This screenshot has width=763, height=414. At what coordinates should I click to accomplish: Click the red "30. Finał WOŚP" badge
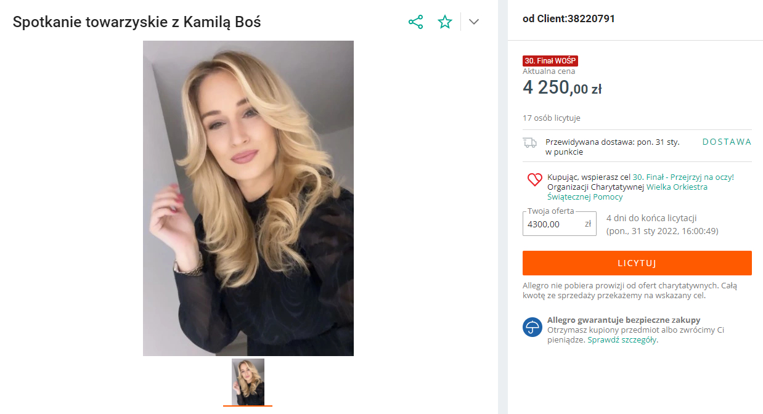pyautogui.click(x=550, y=61)
